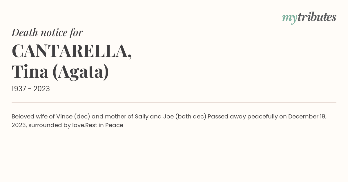Click the death year 2023 below the name
Screen dimensions: 348x182
tap(41, 89)
